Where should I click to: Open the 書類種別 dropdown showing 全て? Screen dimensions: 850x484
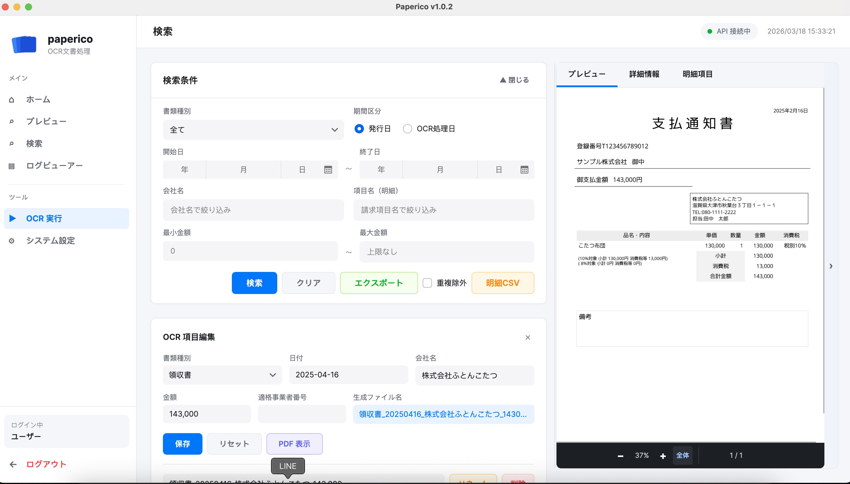[253, 130]
